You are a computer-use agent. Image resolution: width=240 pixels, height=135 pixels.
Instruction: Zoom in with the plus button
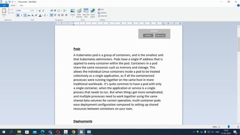point(238,127)
